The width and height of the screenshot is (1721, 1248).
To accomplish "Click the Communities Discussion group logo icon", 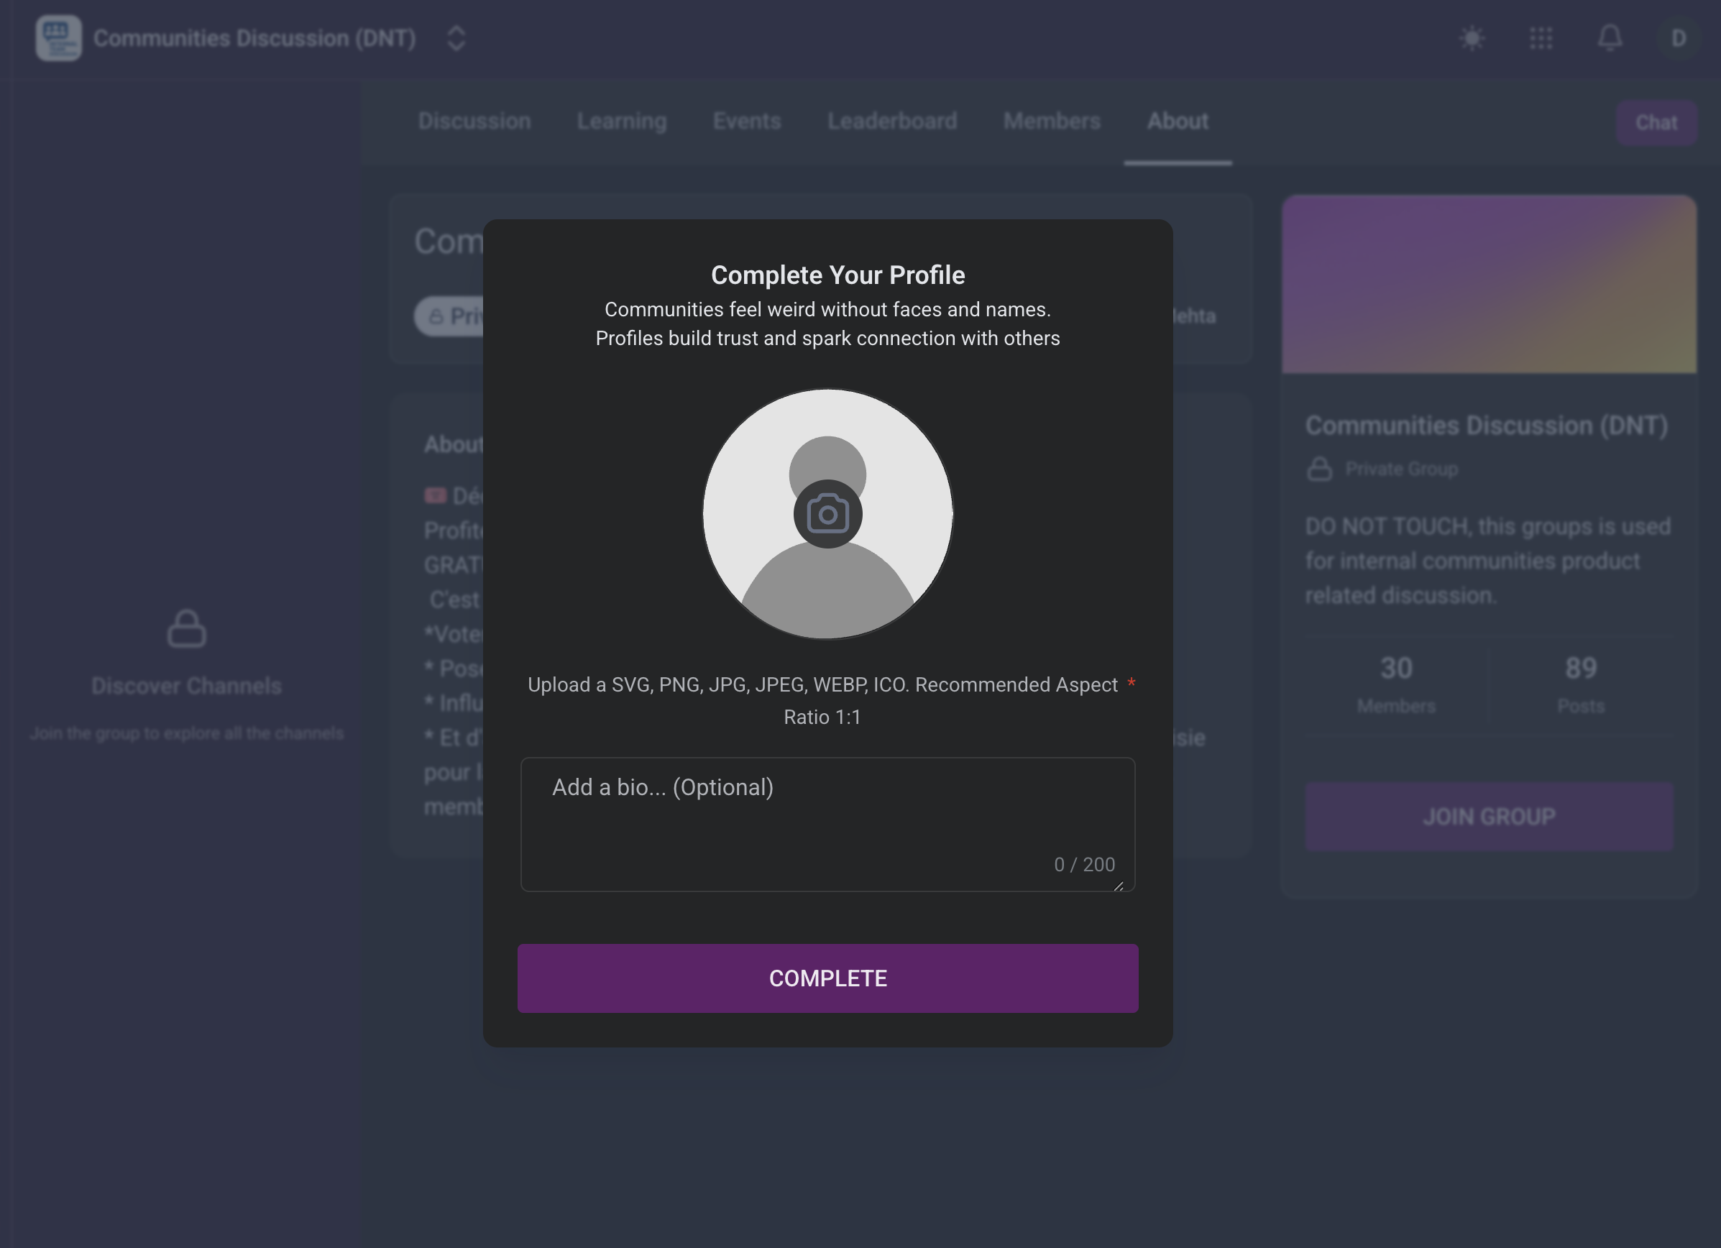I will pyautogui.click(x=58, y=38).
